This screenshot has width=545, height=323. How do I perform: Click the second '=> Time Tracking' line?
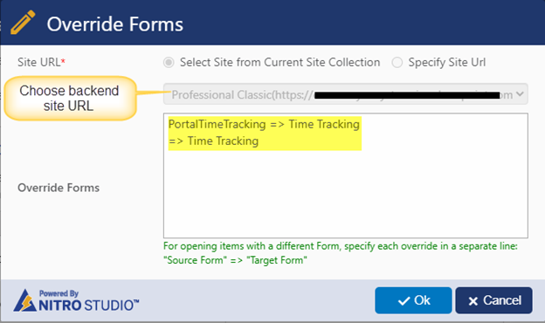213,141
